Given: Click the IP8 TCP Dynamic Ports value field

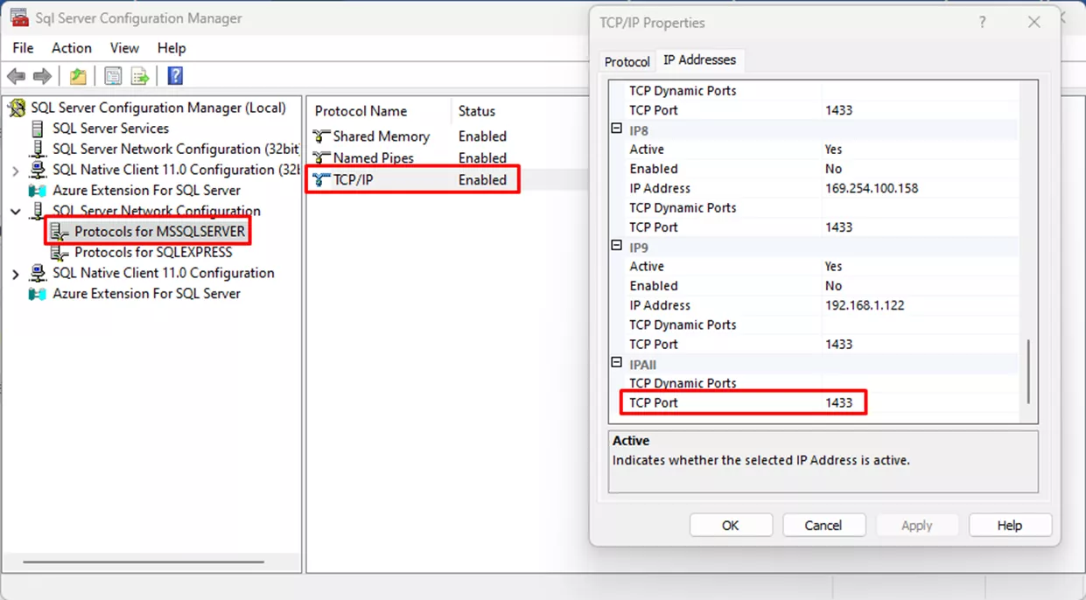Looking at the screenshot, I should tap(921, 207).
